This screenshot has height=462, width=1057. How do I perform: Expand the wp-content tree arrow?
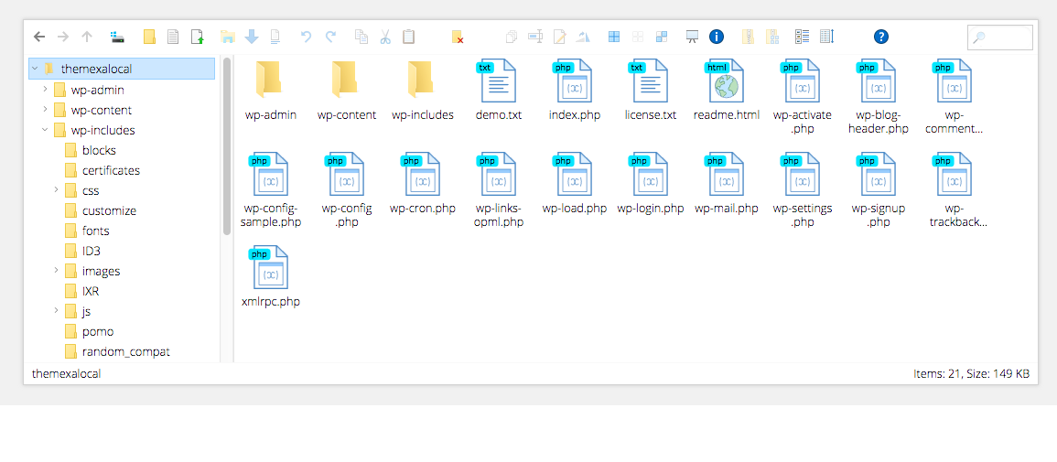(x=45, y=110)
